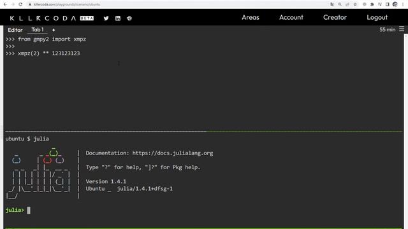Click the 'julia/1.4.1+dfsg-1' text
408x229 pixels.
145,188
